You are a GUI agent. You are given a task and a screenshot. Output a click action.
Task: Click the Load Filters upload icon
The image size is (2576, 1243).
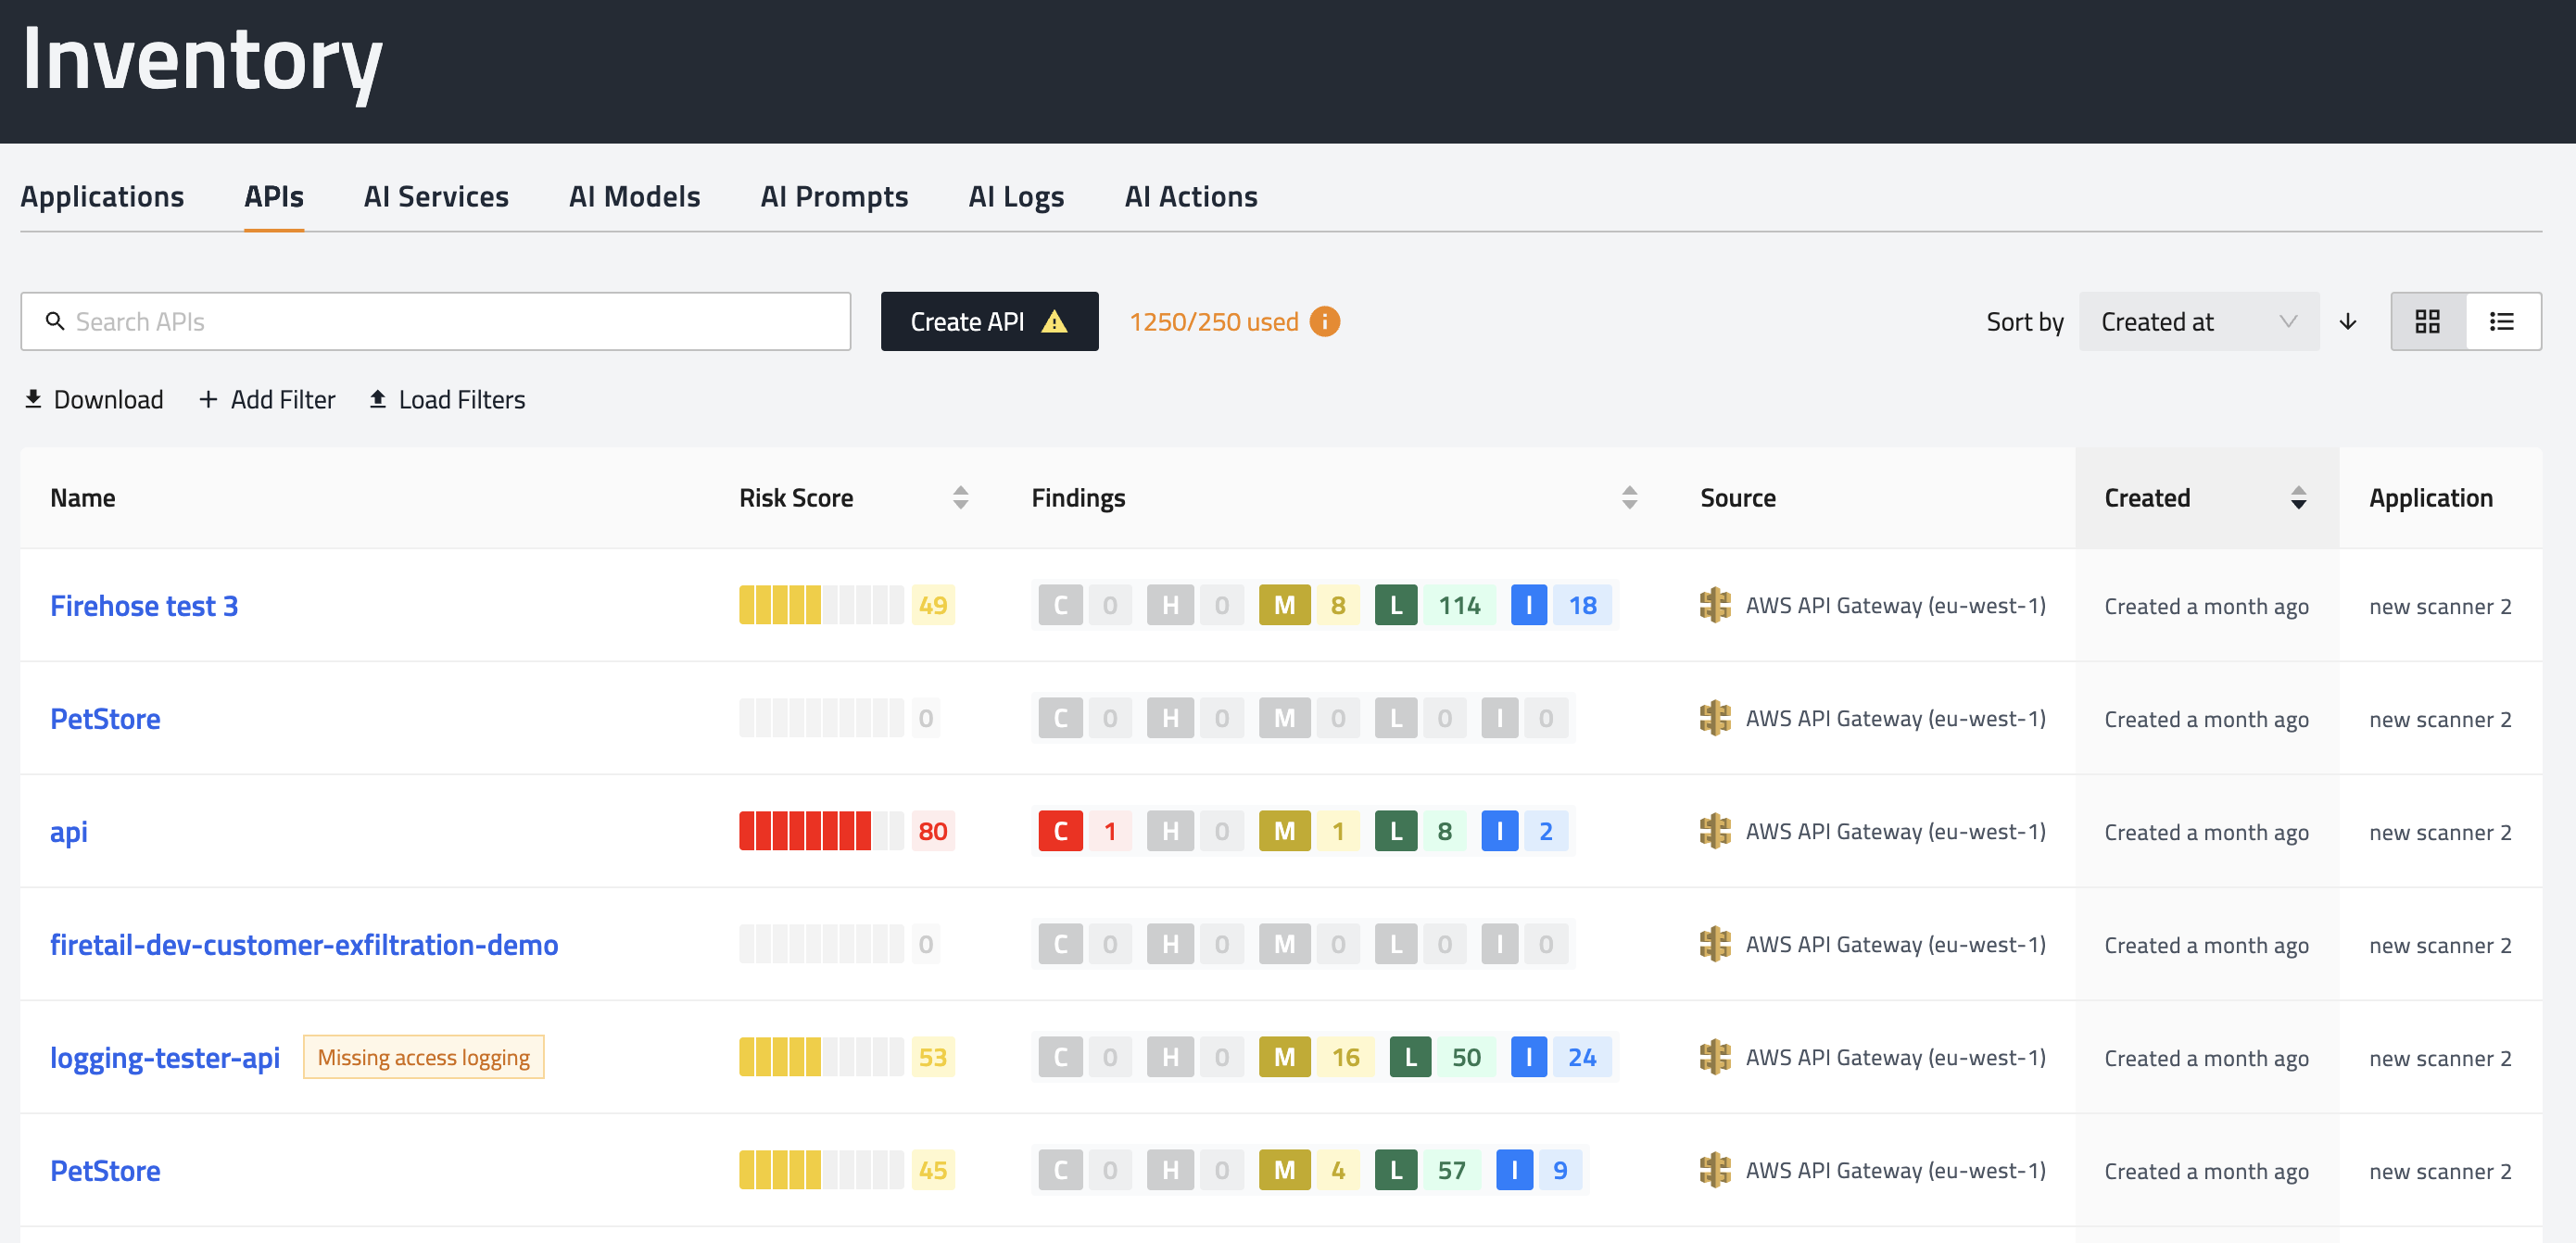tap(378, 400)
